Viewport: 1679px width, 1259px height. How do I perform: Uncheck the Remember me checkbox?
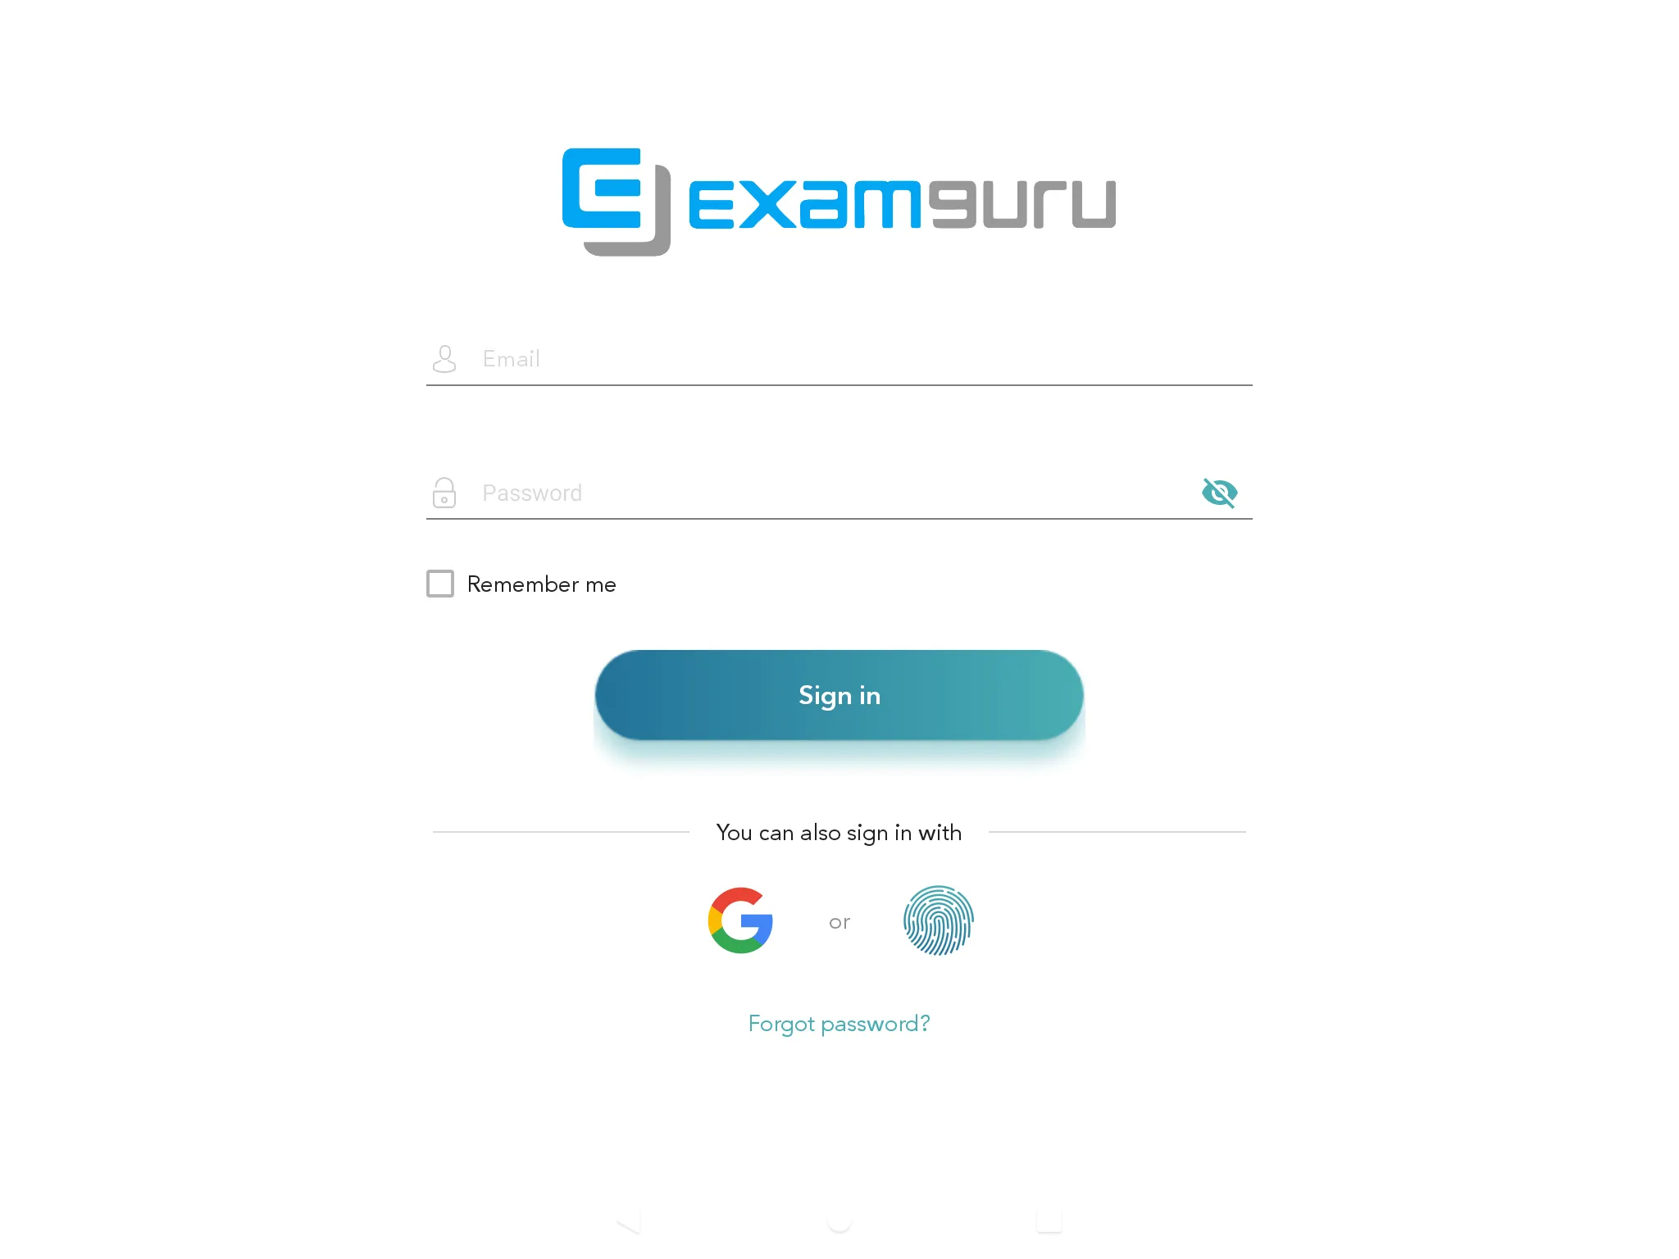coord(440,584)
